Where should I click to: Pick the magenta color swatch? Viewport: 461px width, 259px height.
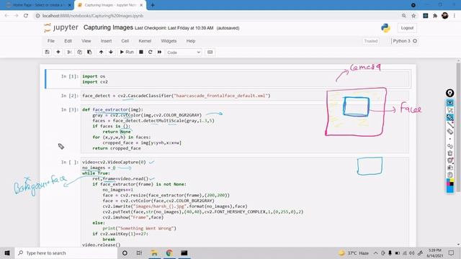click(x=448, y=184)
